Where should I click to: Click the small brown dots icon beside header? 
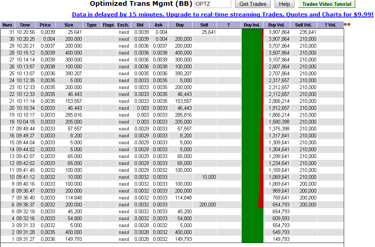click(347, 25)
